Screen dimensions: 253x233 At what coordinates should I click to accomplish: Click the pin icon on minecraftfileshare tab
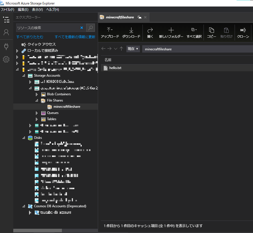click(139, 17)
